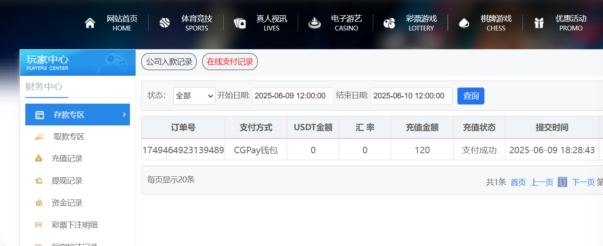Expand the 存款专区 chevron arrow
603x246 pixels.
(124, 115)
